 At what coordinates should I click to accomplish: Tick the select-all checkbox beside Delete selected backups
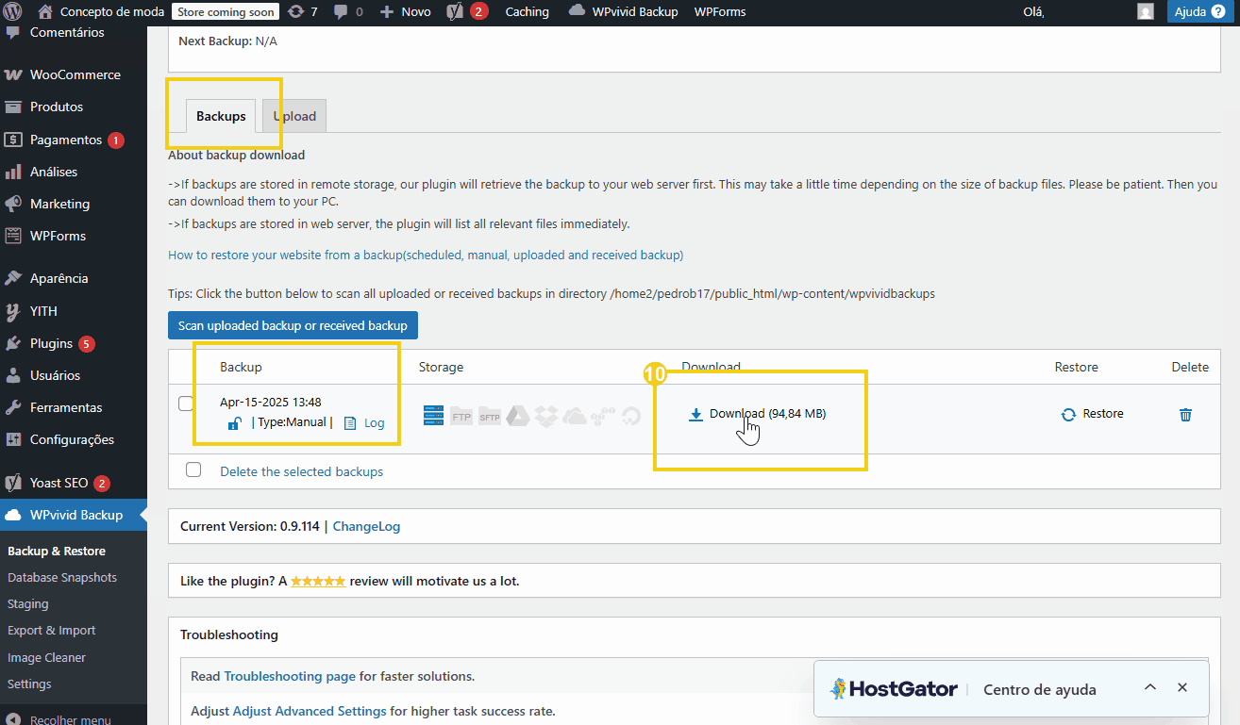(x=193, y=470)
